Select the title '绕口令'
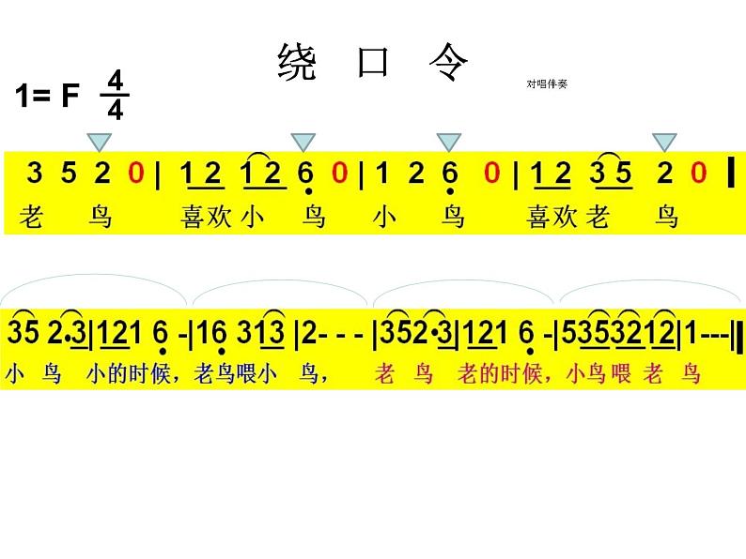This screenshot has height=559, width=746. pyautogui.click(x=373, y=62)
